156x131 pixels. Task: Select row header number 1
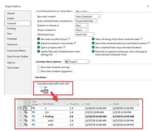20,108
